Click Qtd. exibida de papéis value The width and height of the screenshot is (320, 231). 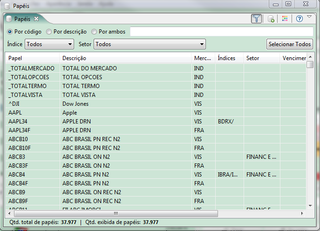[150, 222]
